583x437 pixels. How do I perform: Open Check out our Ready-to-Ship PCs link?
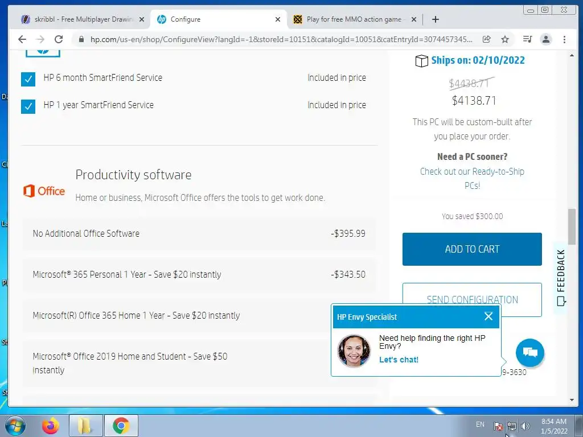point(472,178)
